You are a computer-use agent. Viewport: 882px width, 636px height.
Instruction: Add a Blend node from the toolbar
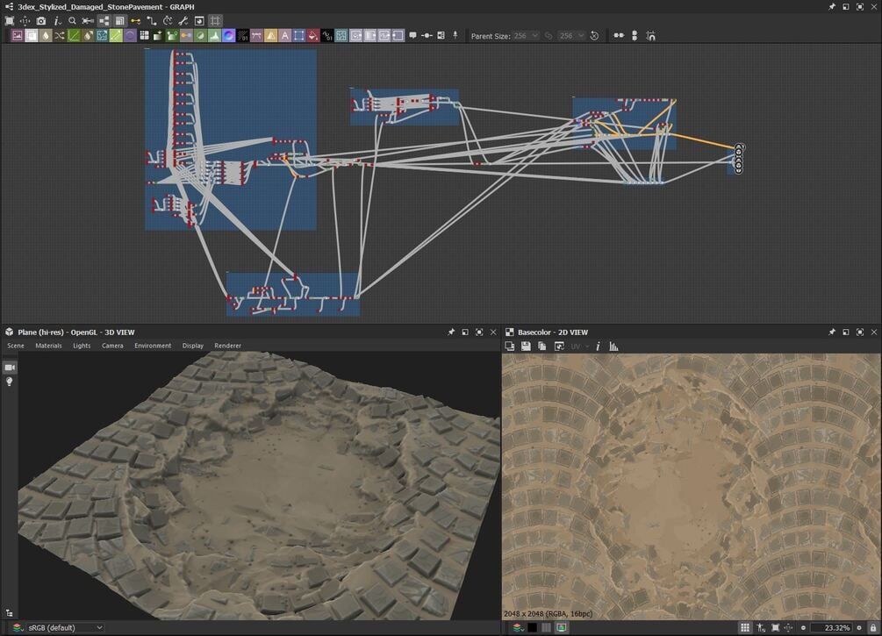[31, 35]
